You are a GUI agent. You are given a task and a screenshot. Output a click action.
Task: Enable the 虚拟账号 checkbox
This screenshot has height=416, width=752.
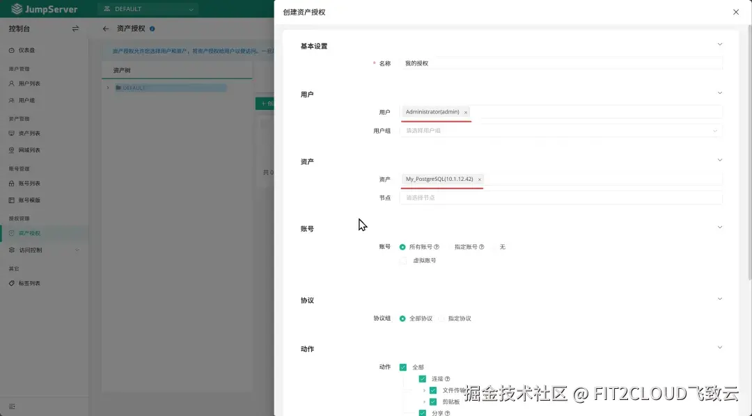(x=403, y=261)
